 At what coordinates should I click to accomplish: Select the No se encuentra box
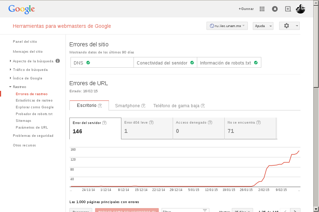[250, 128]
